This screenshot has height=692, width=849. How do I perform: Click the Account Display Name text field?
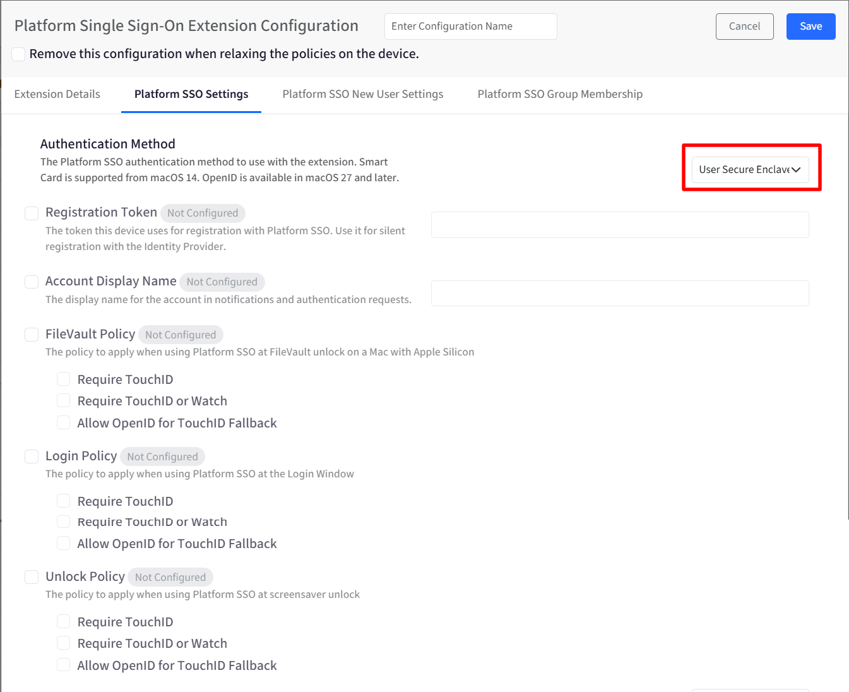[x=620, y=294]
